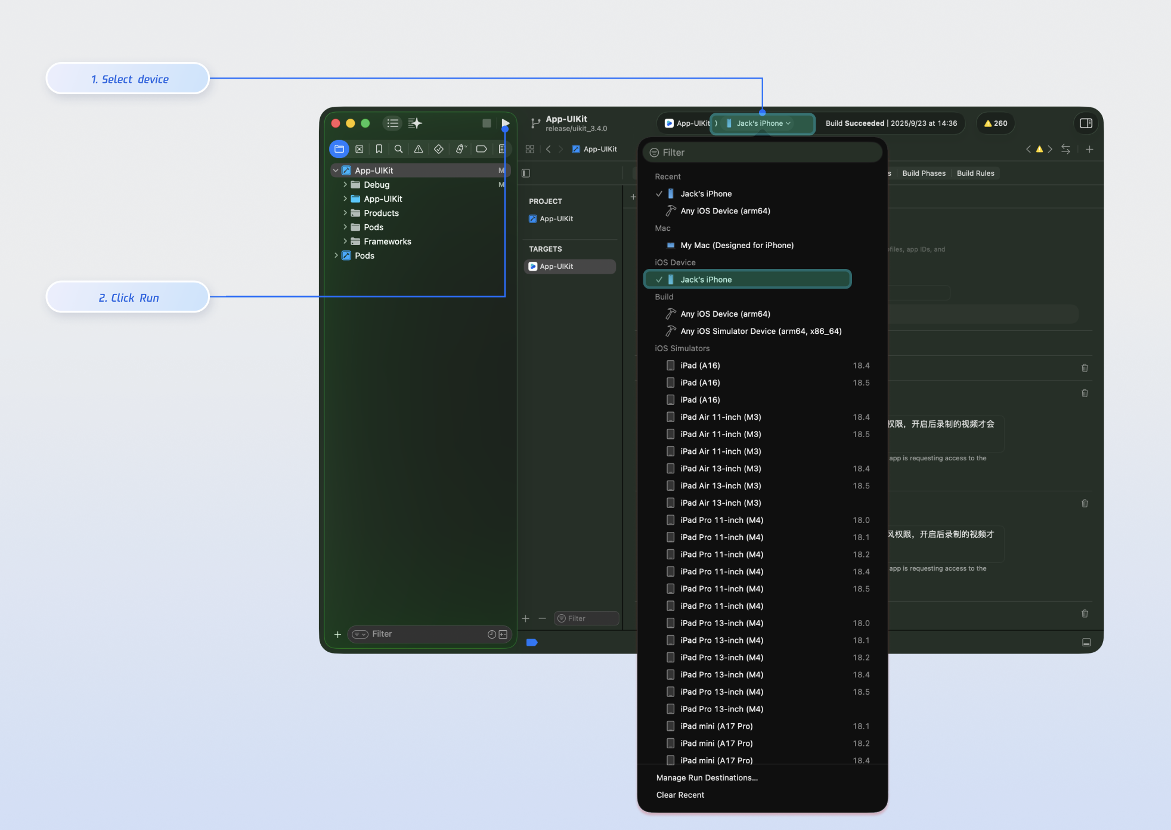Click the destination Filter field
This screenshot has width=1171, height=830.
pyautogui.click(x=763, y=153)
